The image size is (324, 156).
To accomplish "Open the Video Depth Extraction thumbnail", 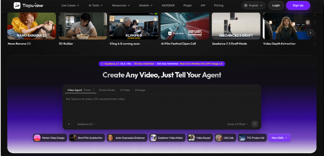I will click(287, 26).
